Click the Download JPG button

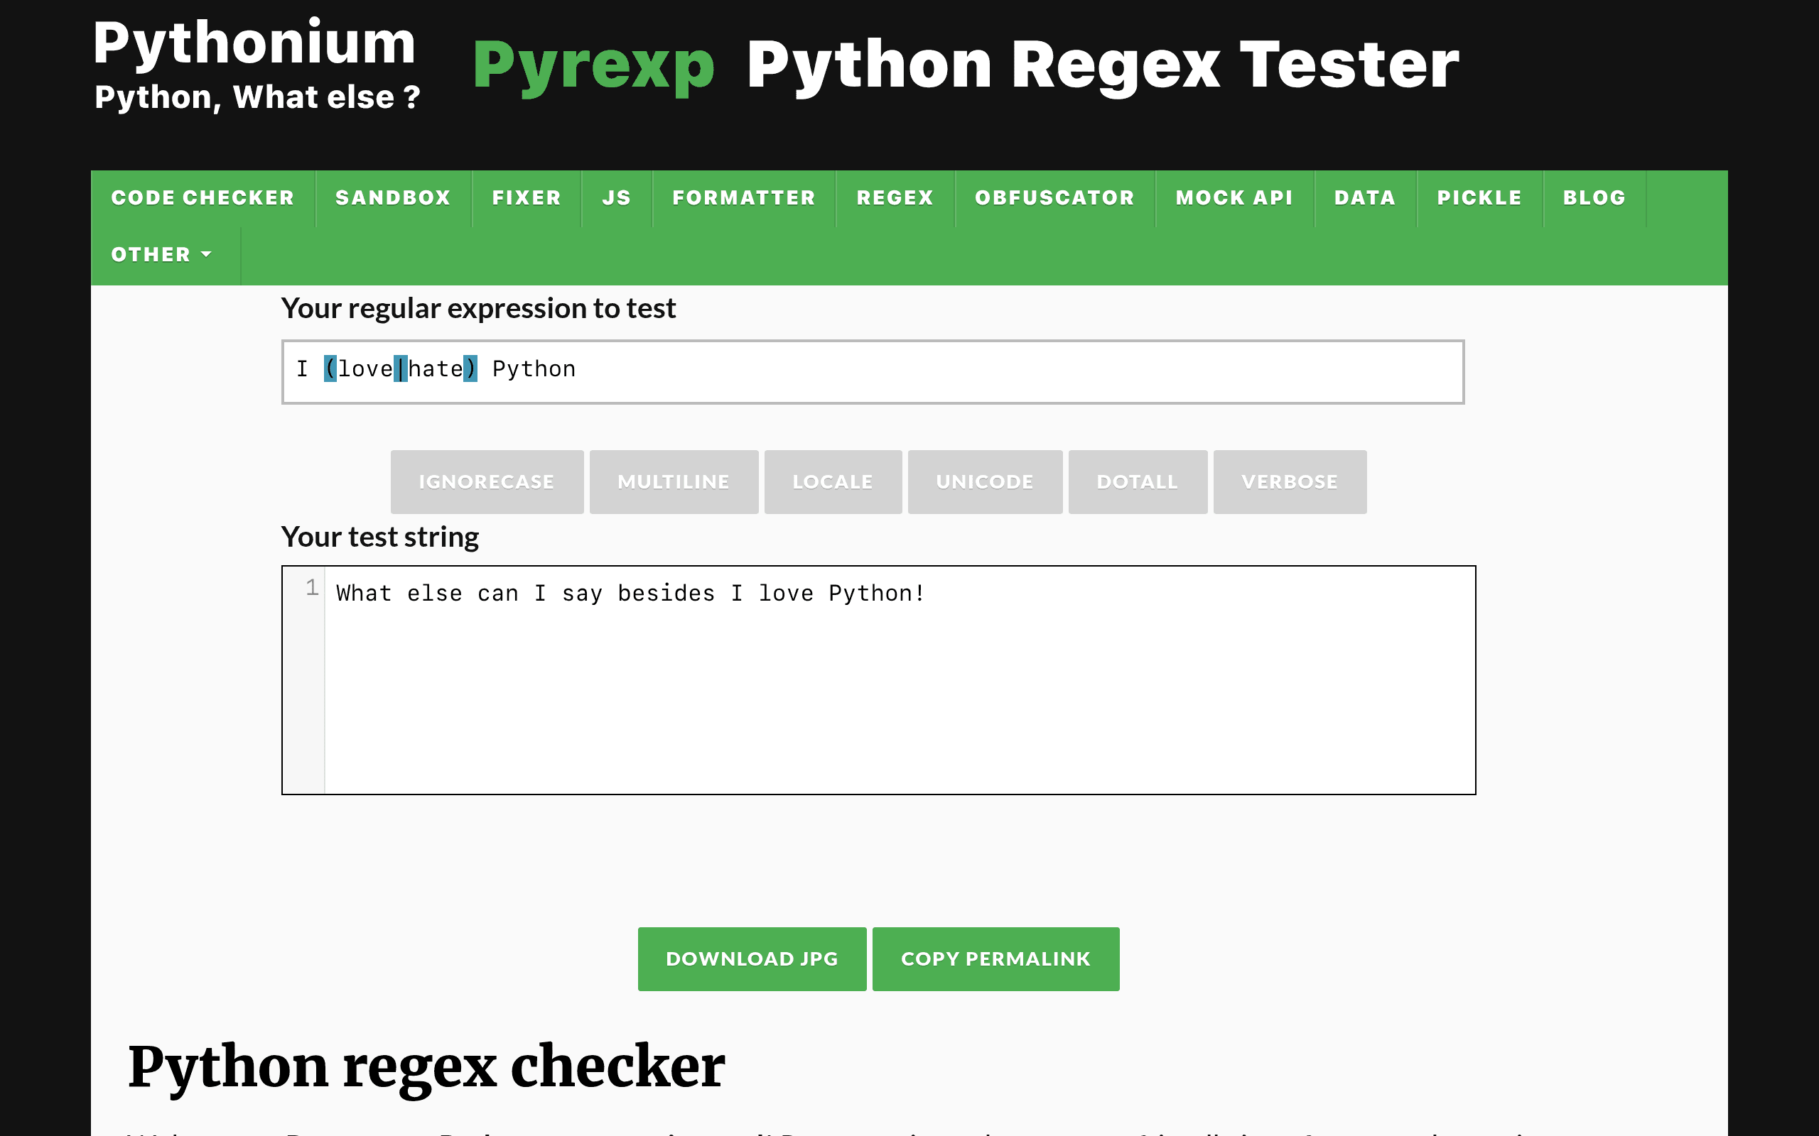(752, 958)
